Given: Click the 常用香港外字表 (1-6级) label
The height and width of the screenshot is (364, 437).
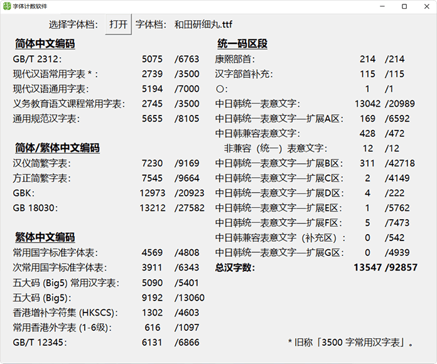Looking at the screenshot, I should [62, 328].
